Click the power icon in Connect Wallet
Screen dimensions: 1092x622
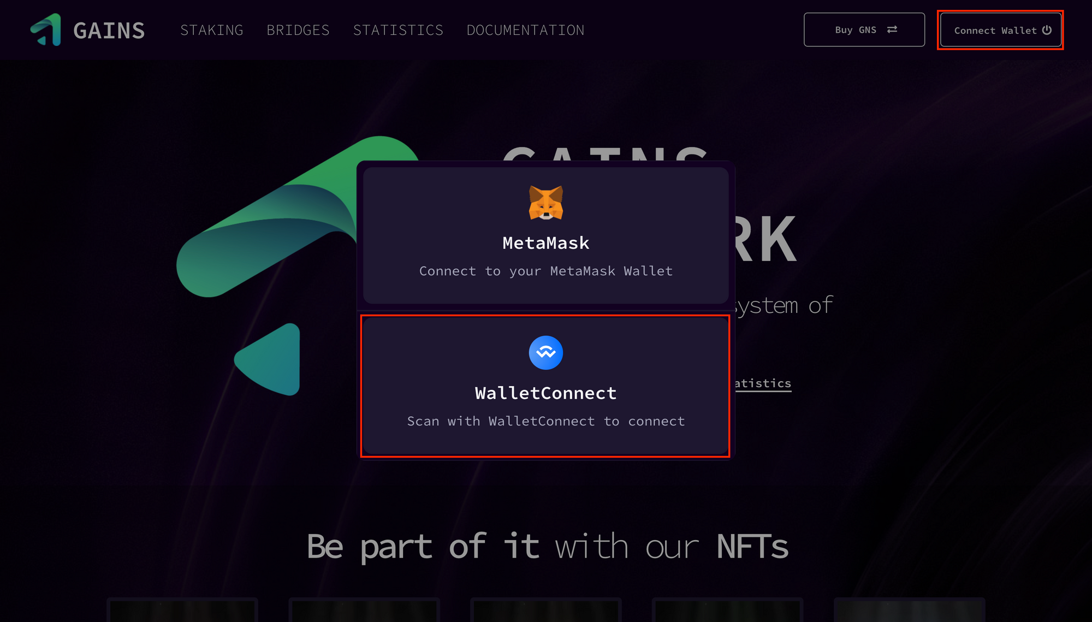(1047, 30)
